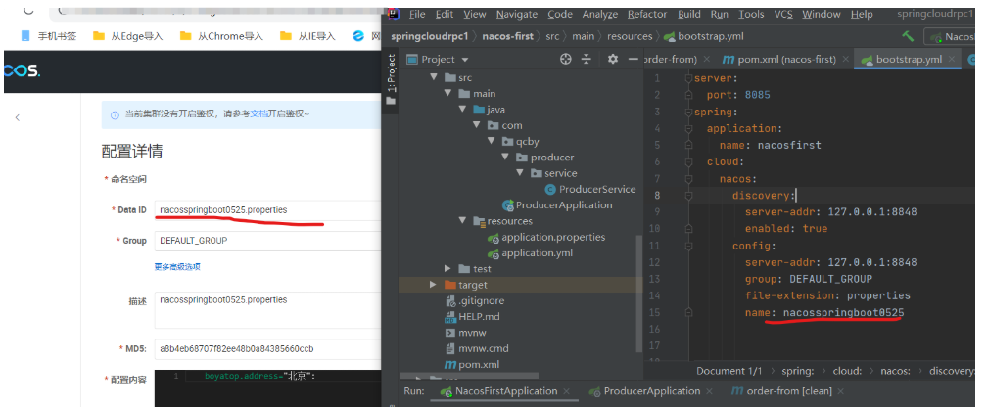Click Project panel vertical scrollbar

[640, 294]
